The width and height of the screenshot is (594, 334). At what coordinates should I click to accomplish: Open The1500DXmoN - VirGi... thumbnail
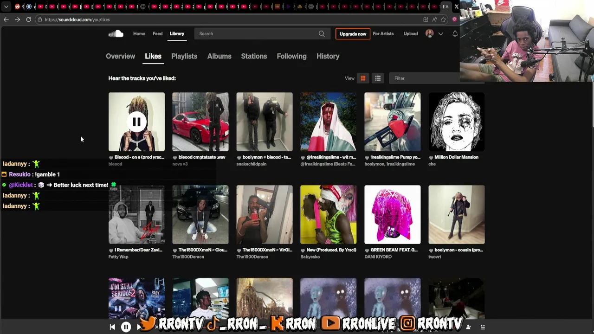point(265,215)
